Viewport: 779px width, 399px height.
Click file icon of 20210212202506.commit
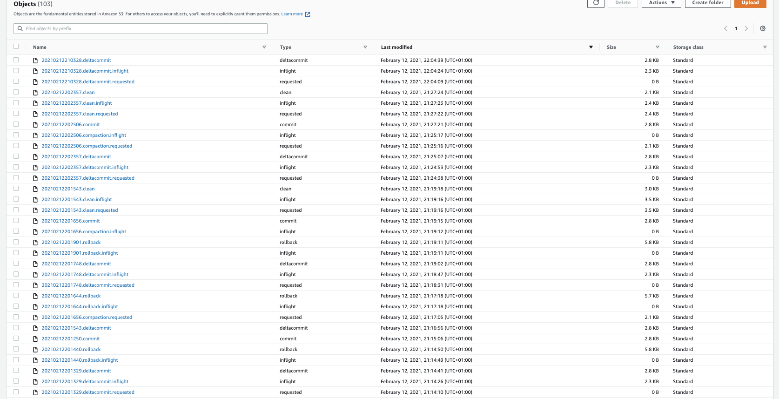point(35,125)
